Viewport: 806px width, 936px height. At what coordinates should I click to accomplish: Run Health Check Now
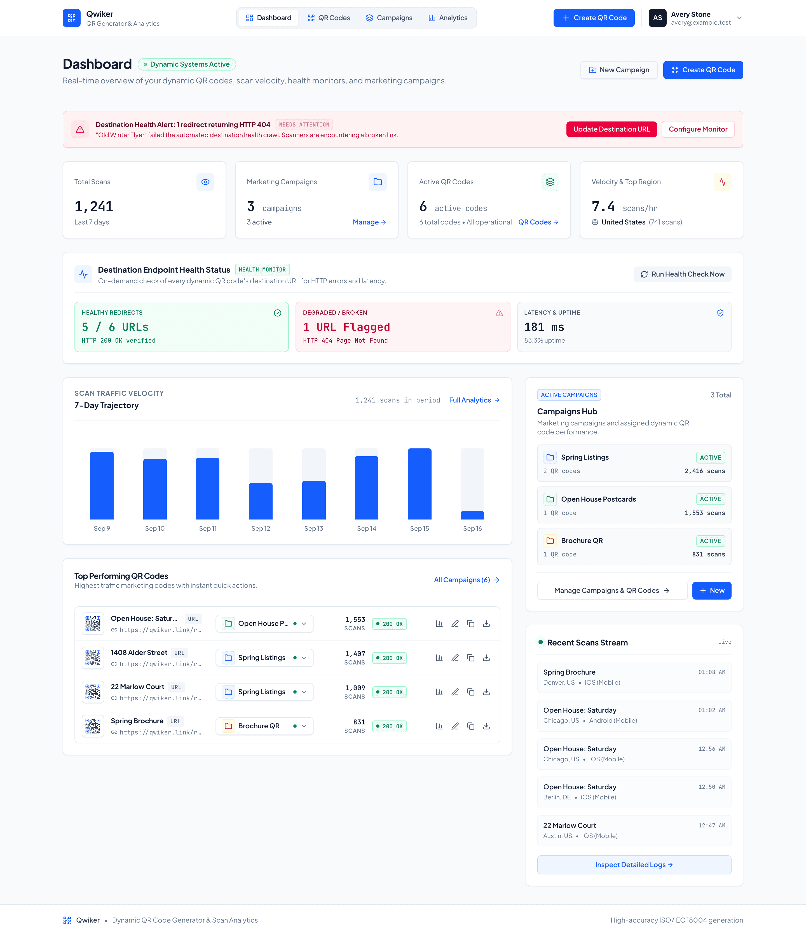pos(682,275)
